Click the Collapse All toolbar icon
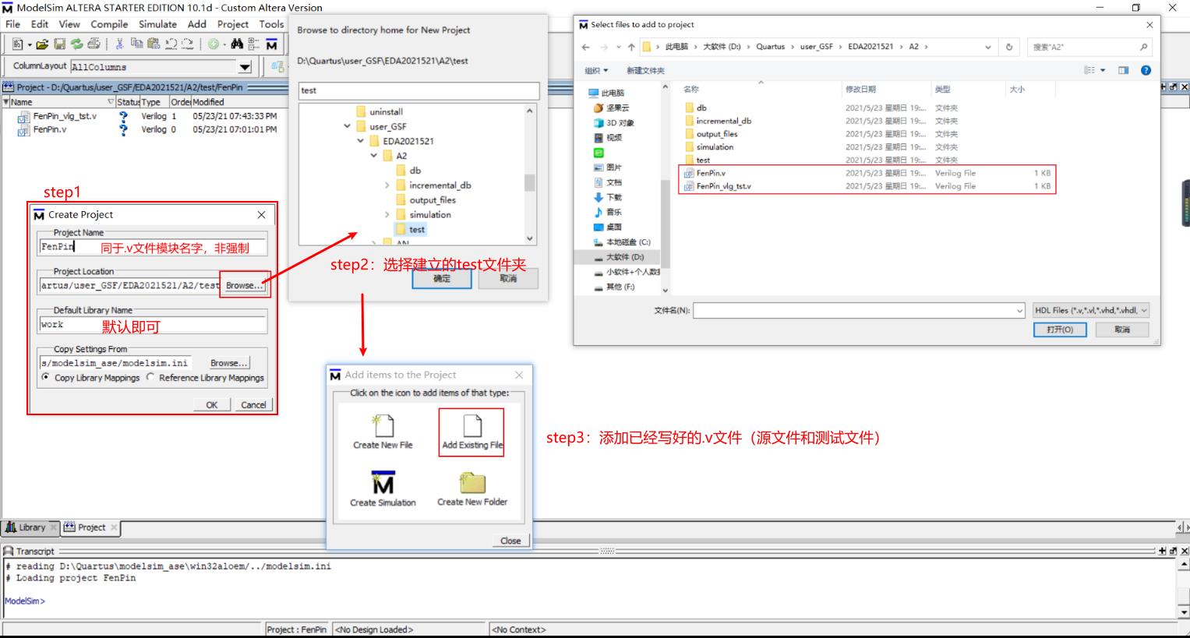The height and width of the screenshot is (638, 1190). 254,44
